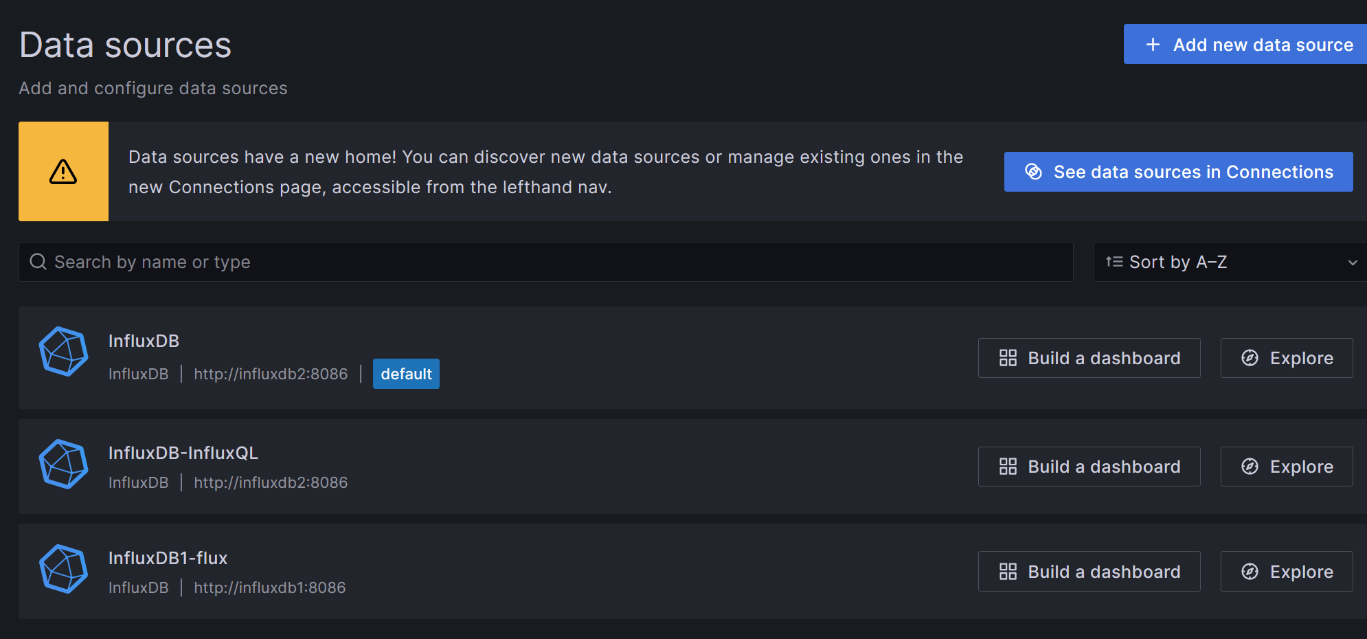Open the InfluxDB1-flux data source name link

168,558
